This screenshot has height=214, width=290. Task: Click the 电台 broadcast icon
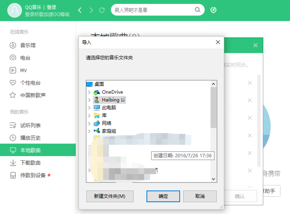pyautogui.click(x=13, y=58)
